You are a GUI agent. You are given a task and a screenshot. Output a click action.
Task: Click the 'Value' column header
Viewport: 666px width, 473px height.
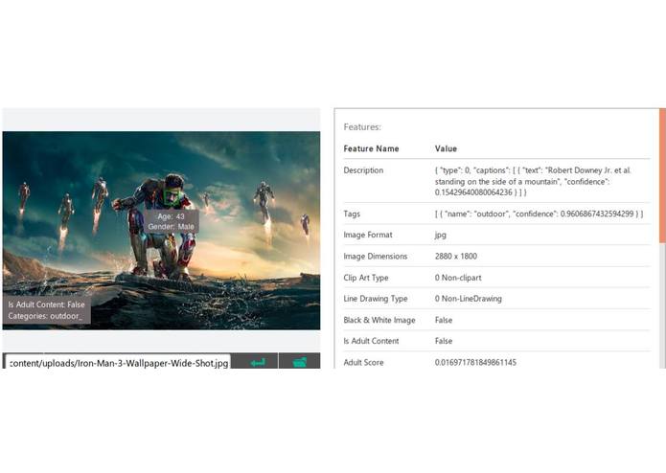[x=446, y=148]
